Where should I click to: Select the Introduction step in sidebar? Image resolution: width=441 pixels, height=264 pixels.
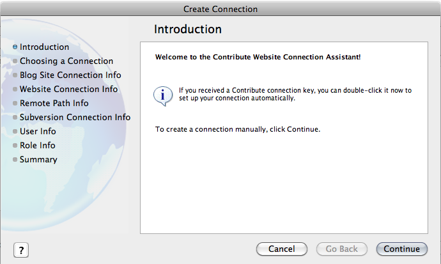(44, 47)
